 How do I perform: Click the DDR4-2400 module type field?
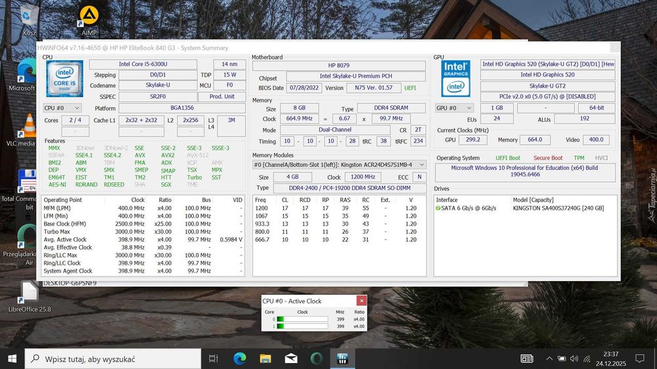point(350,188)
